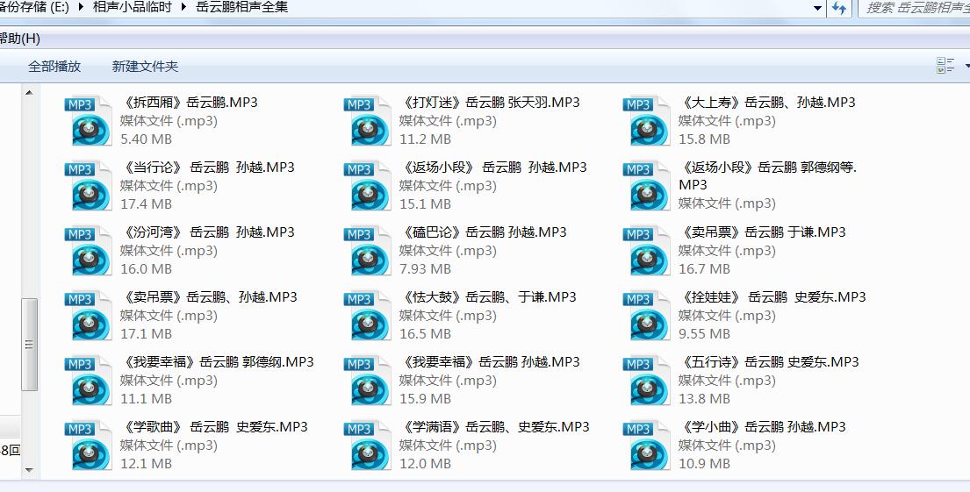Click MP3 icon of 《汾河湾》 岳云鹏 孙越
The height and width of the screenshot is (492, 970).
click(88, 250)
